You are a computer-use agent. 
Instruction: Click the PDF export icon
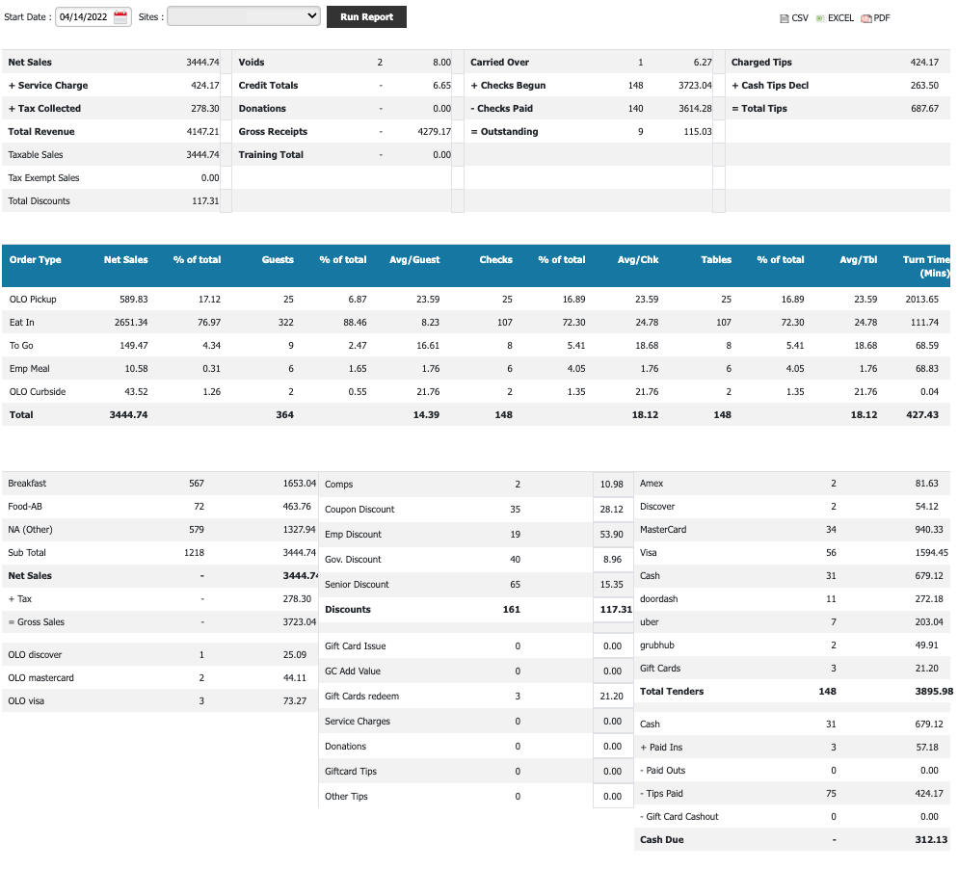(866, 18)
